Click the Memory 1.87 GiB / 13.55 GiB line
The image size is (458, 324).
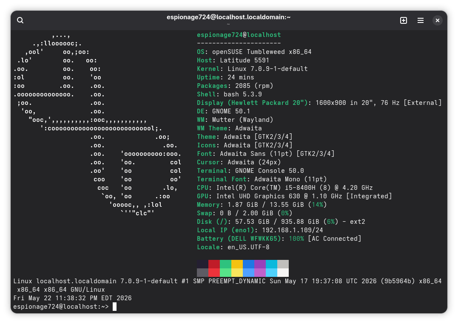pos(262,205)
